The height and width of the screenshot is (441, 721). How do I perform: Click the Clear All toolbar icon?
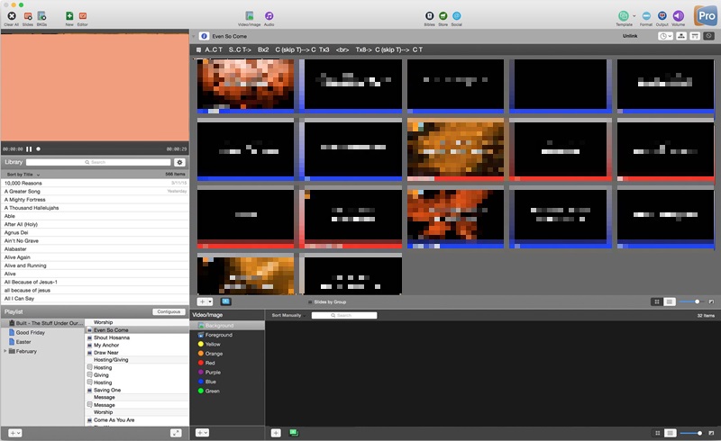coord(12,16)
